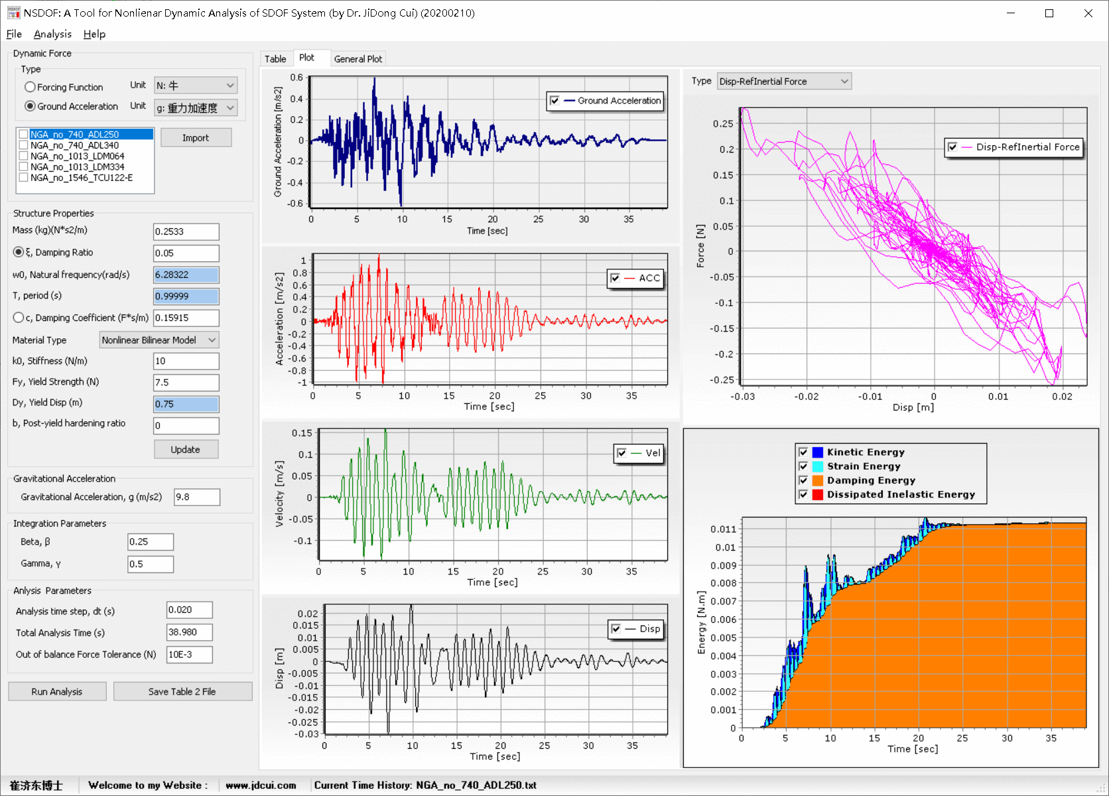The image size is (1109, 796).
Task: Toggle the Disp series legend checkbox
Action: [616, 629]
